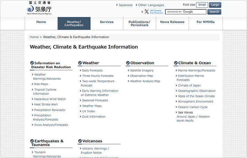Click the checkmark icon beside Earthquakes & Tsunamis
The width and height of the screenshot is (247, 158).
(32, 141)
